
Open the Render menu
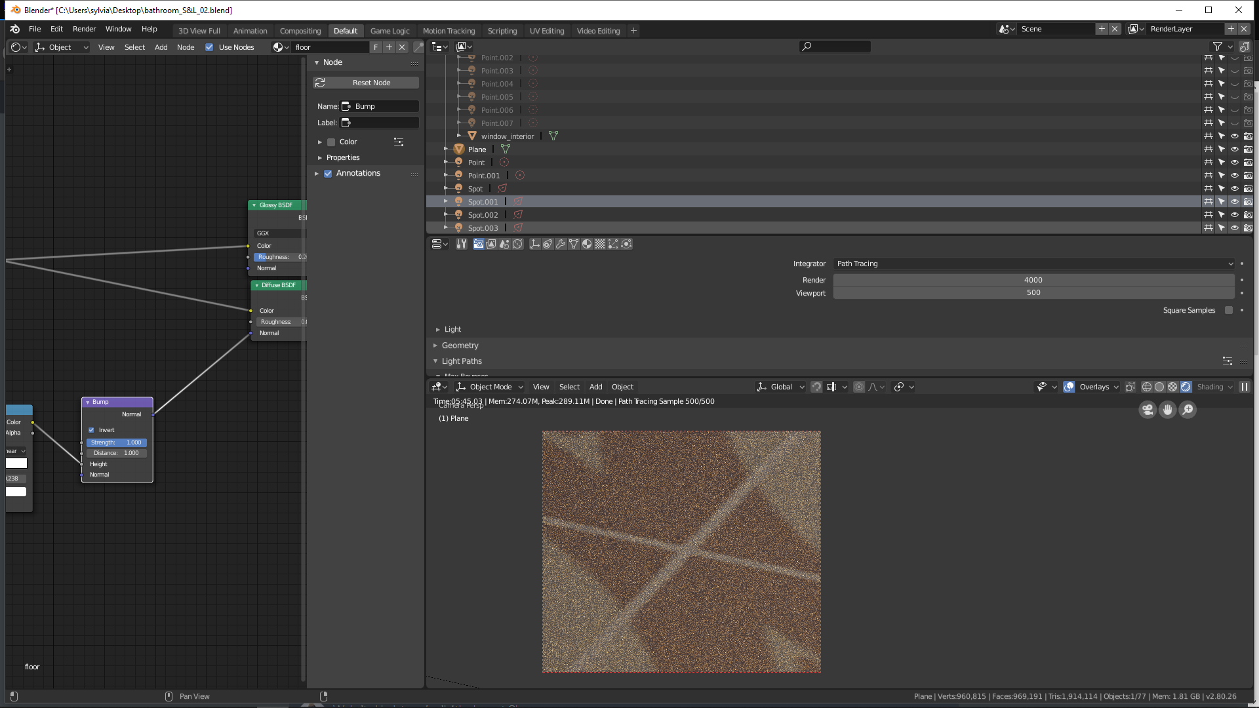coord(84,29)
